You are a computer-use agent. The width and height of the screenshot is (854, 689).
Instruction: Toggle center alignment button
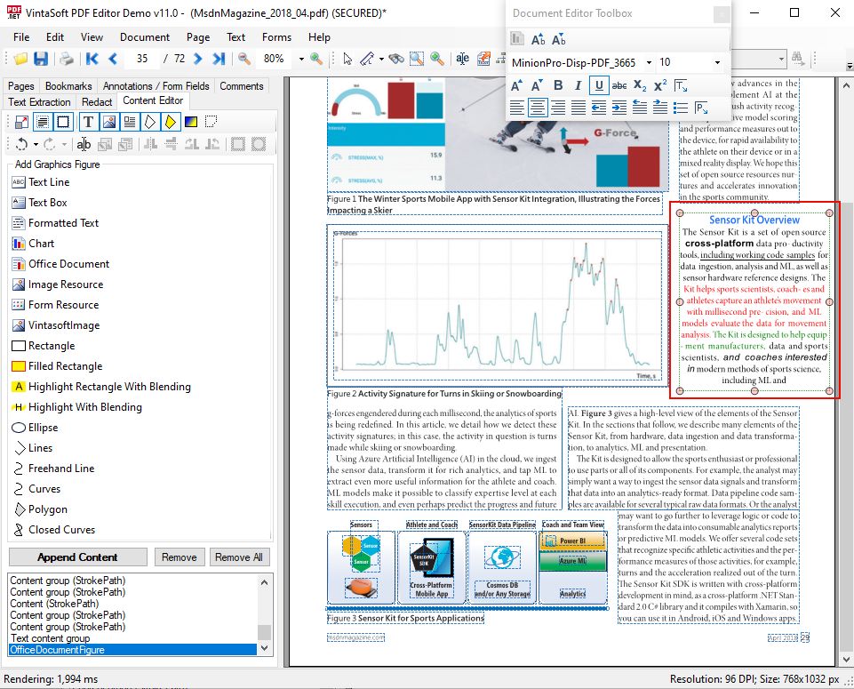[537, 108]
